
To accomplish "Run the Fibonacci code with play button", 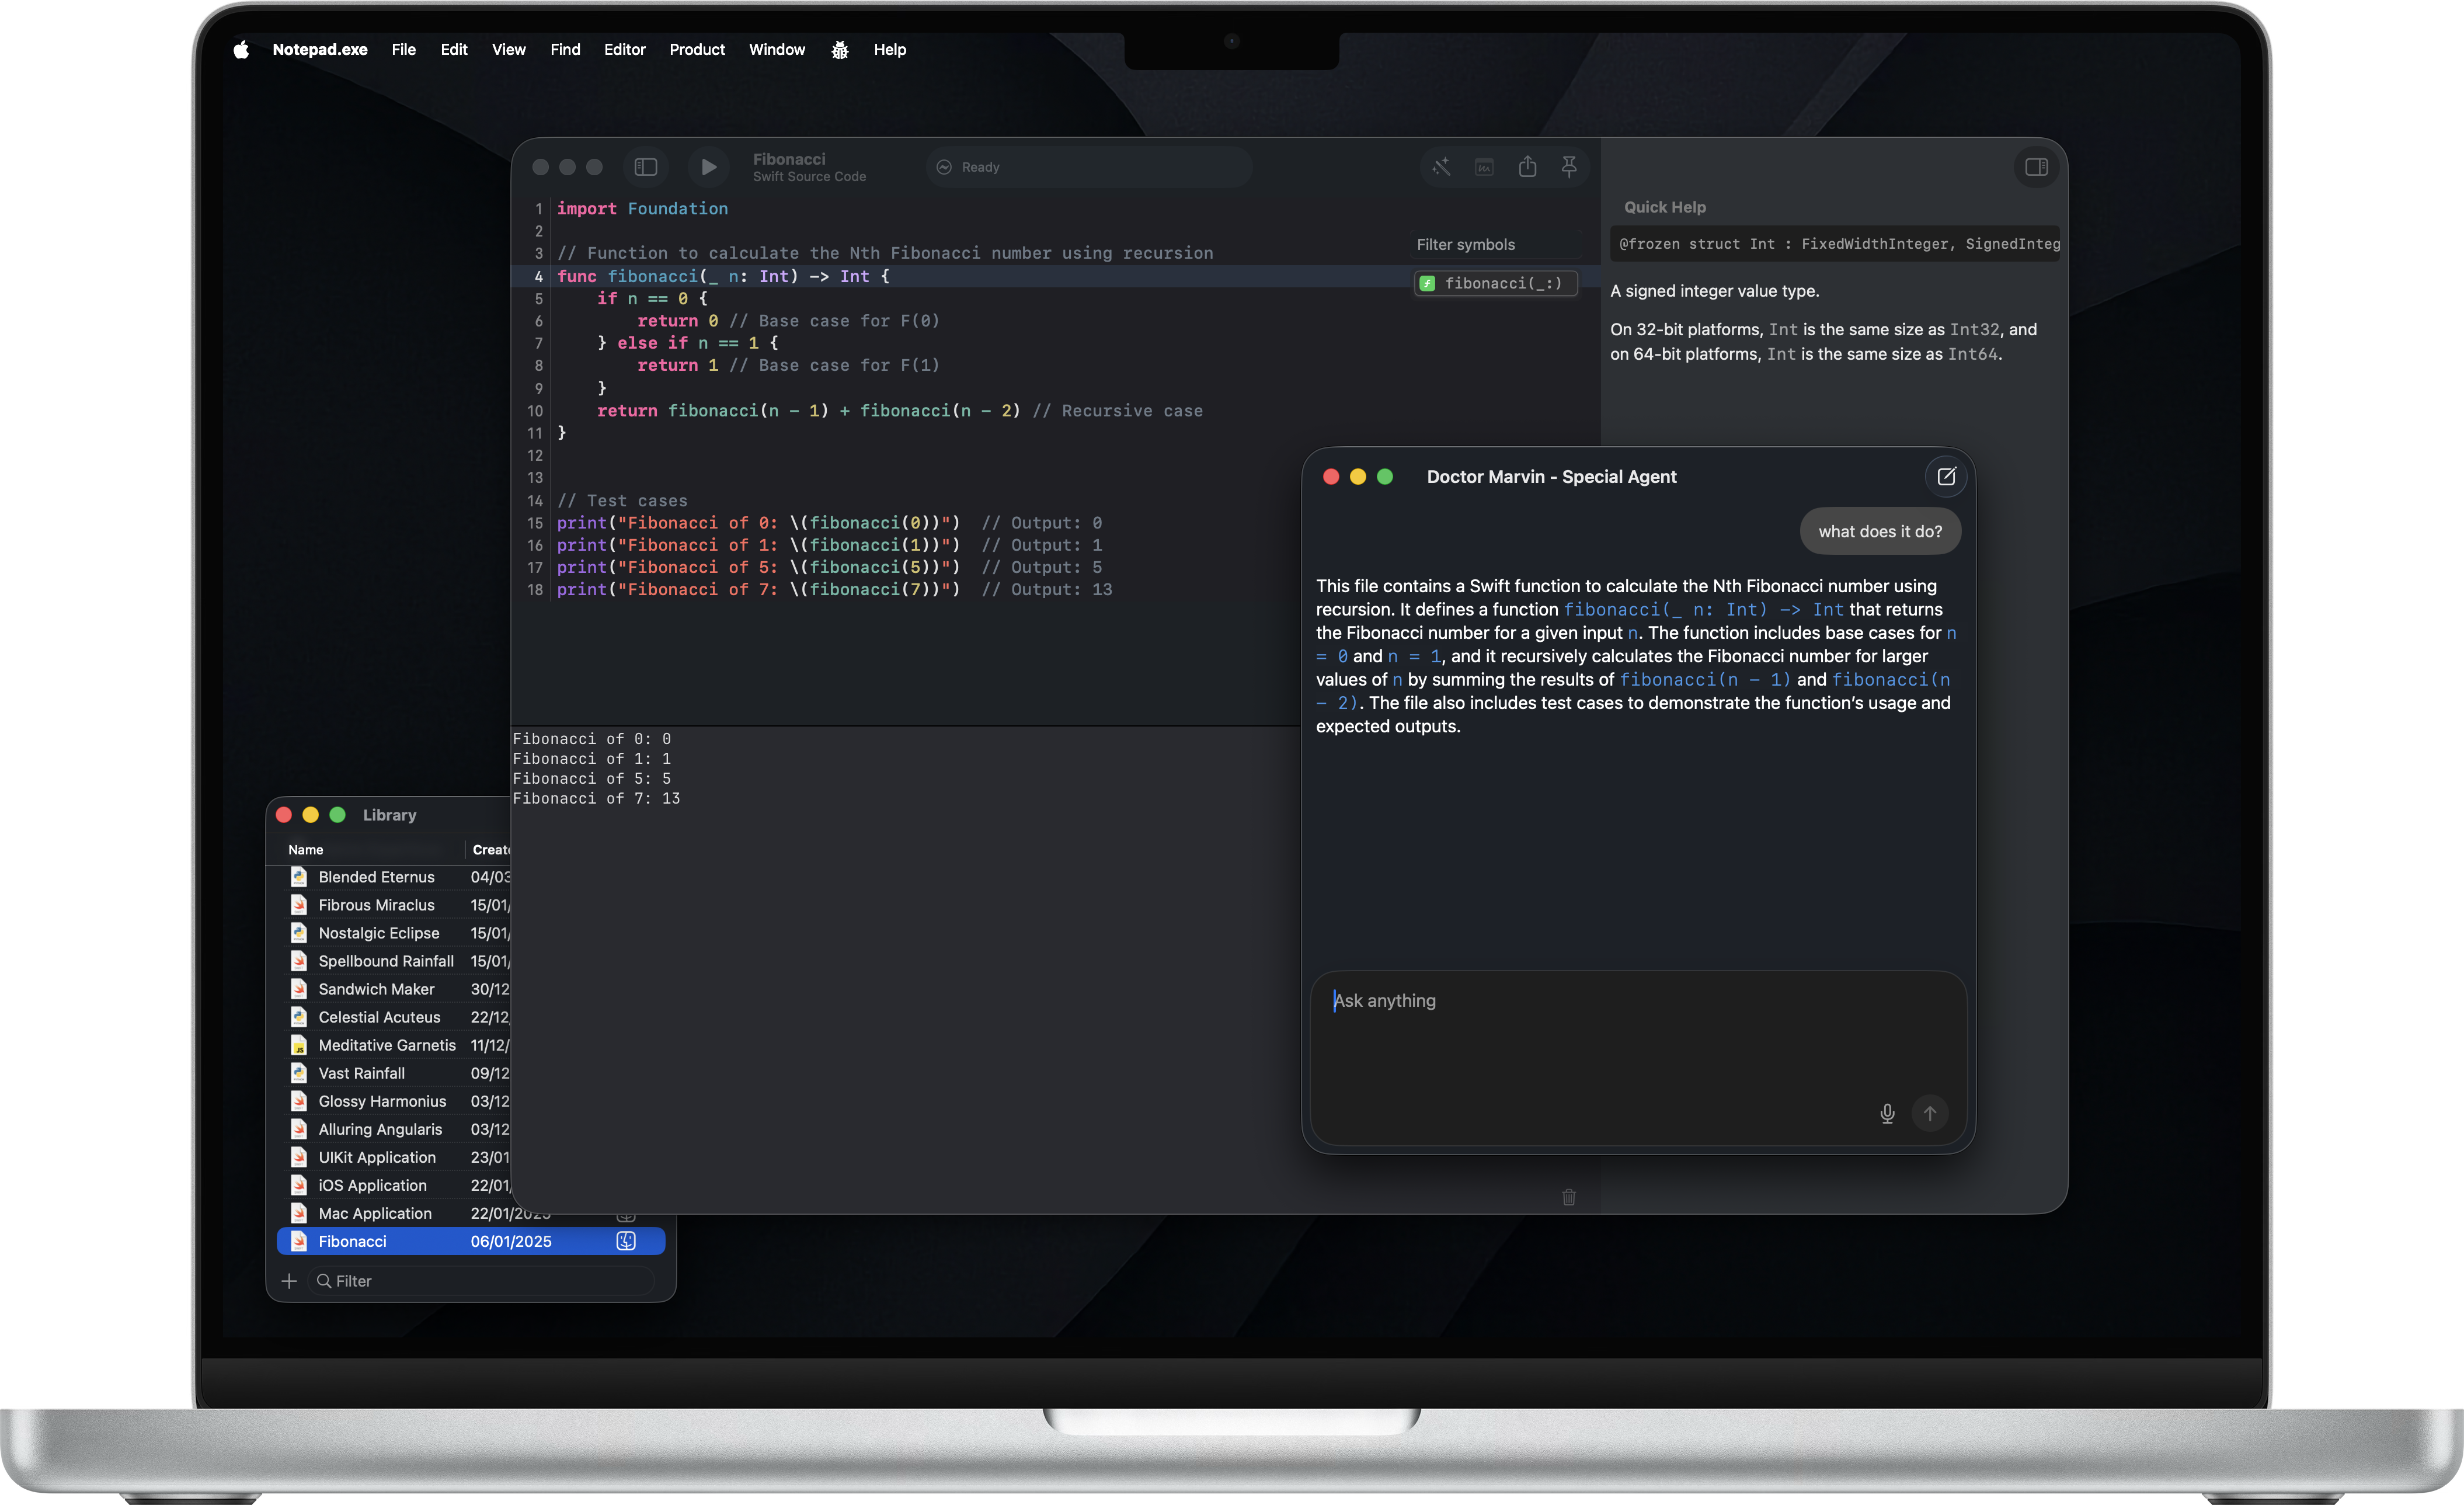I will [x=708, y=167].
